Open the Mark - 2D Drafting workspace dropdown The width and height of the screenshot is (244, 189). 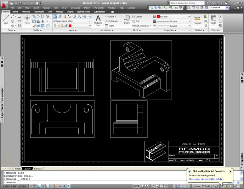click(203, 186)
